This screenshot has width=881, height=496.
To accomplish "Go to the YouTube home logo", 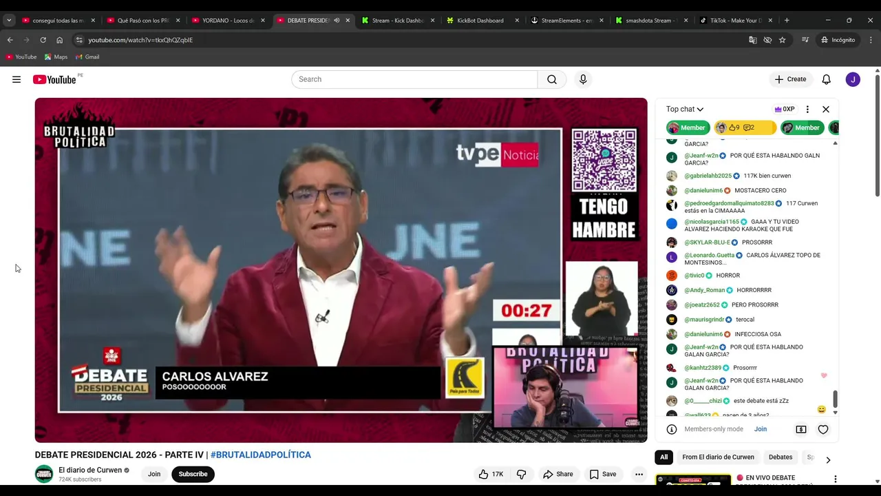I will click(54, 79).
